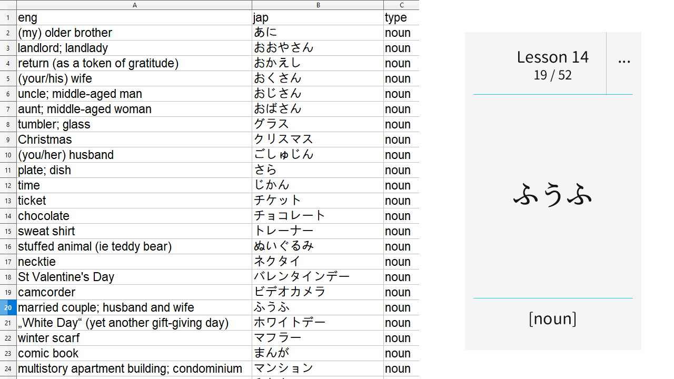
Task: Click the Lesson 14 title header
Action: click(552, 57)
